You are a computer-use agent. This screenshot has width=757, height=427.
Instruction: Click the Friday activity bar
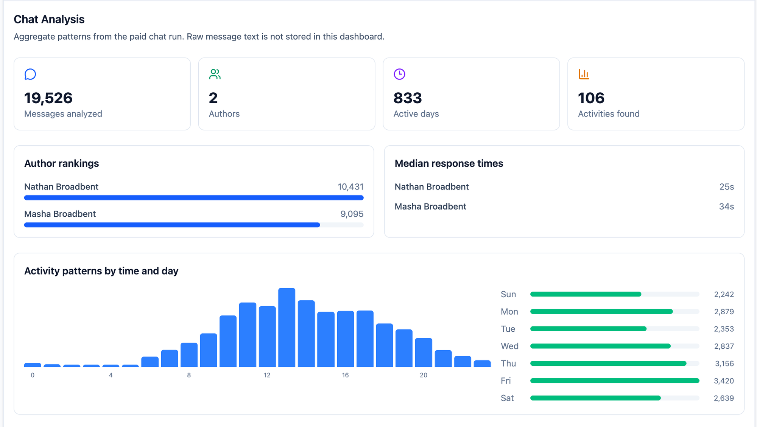pyautogui.click(x=615, y=381)
